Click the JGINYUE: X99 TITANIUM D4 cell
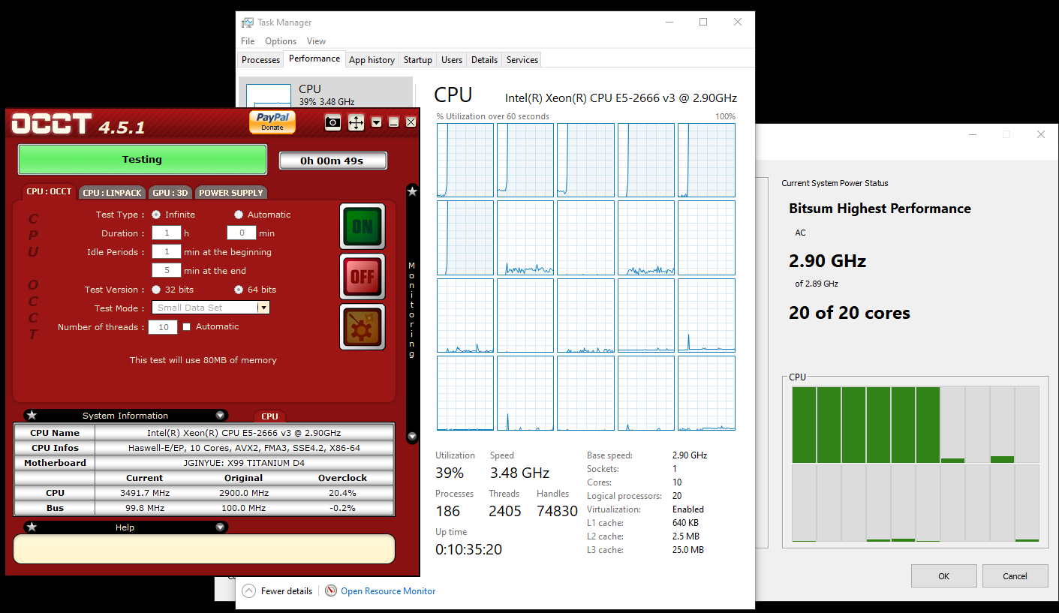Screen dimensions: 1059x613 click(x=244, y=463)
